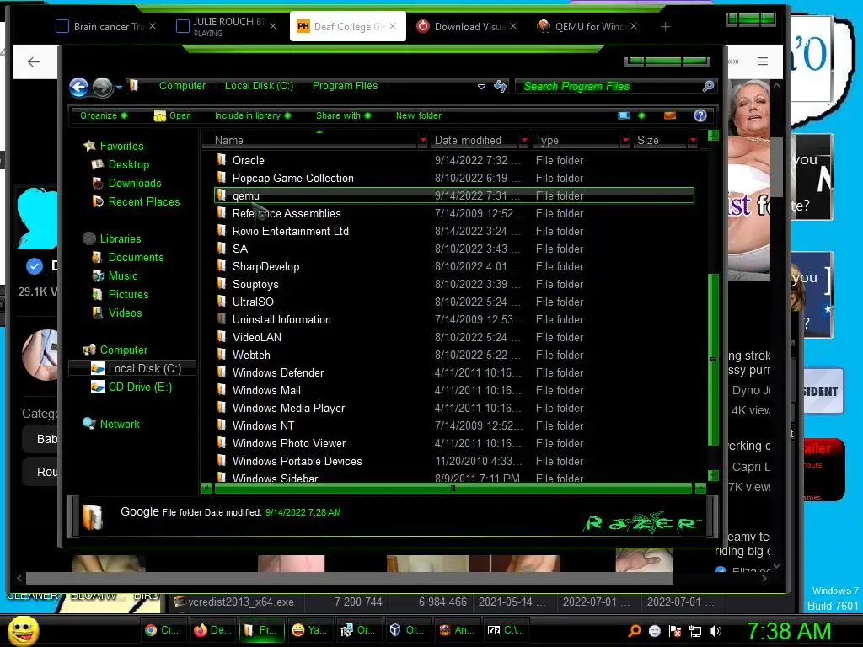Open the recent locations dropdown arrow
The image size is (863, 647).
[119, 87]
